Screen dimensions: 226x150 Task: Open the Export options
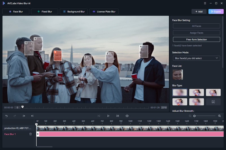click(x=216, y=12)
